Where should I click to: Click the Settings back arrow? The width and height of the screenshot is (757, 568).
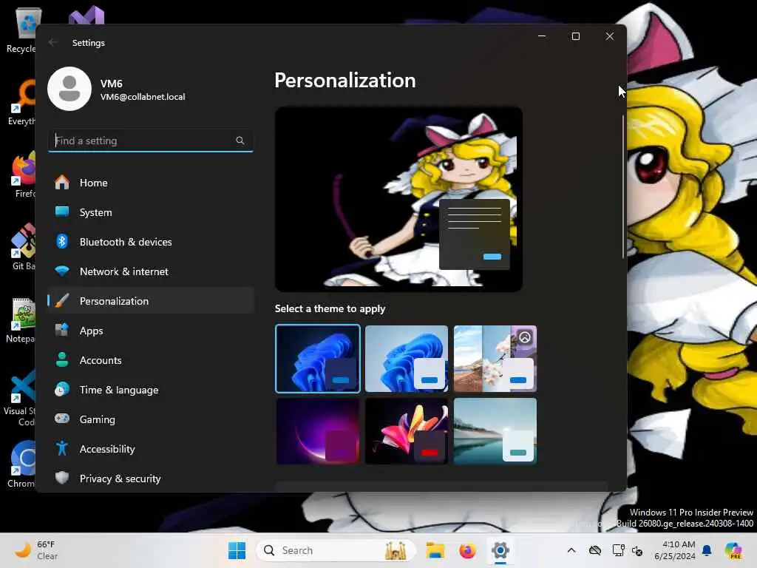coord(52,42)
